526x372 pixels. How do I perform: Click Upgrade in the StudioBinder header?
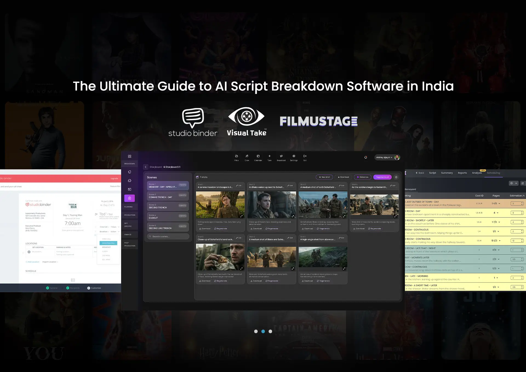[x=114, y=179]
